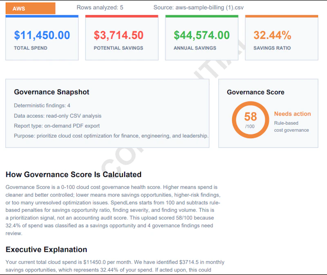The width and height of the screenshot is (327, 275).
Task: Click the 'Purpose: prioritize cloud cost optimization' line
Action: [x=111, y=136]
